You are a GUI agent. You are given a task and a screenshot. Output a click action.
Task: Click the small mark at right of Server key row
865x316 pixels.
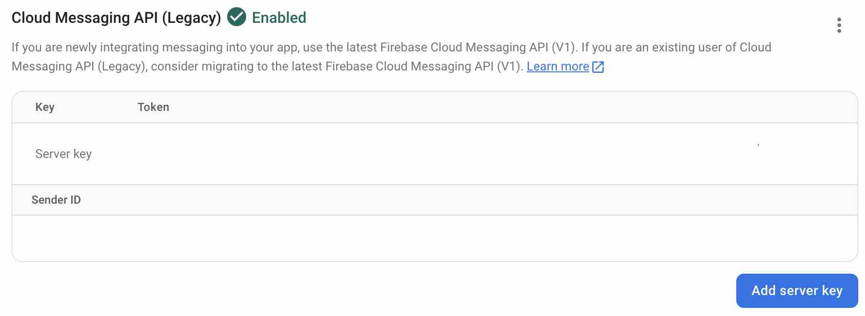[x=758, y=144]
